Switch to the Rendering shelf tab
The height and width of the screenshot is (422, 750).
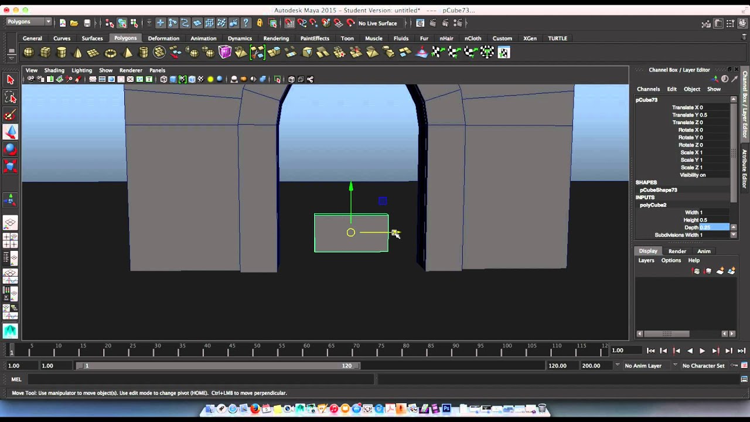pyautogui.click(x=276, y=38)
